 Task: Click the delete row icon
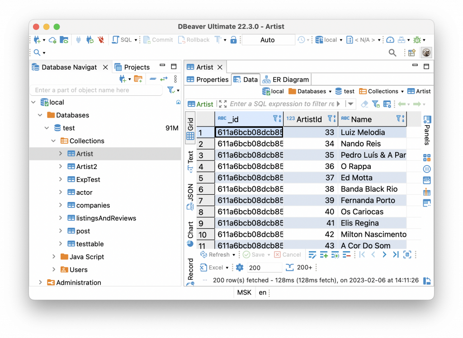(x=346, y=254)
